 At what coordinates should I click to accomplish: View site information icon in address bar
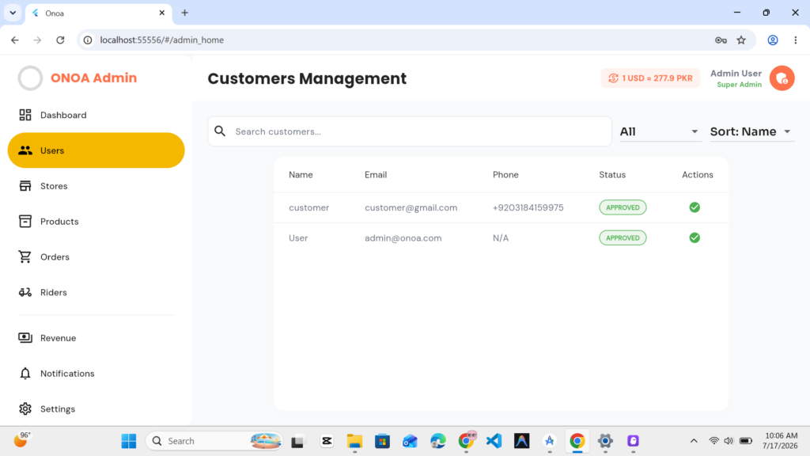[x=88, y=40]
